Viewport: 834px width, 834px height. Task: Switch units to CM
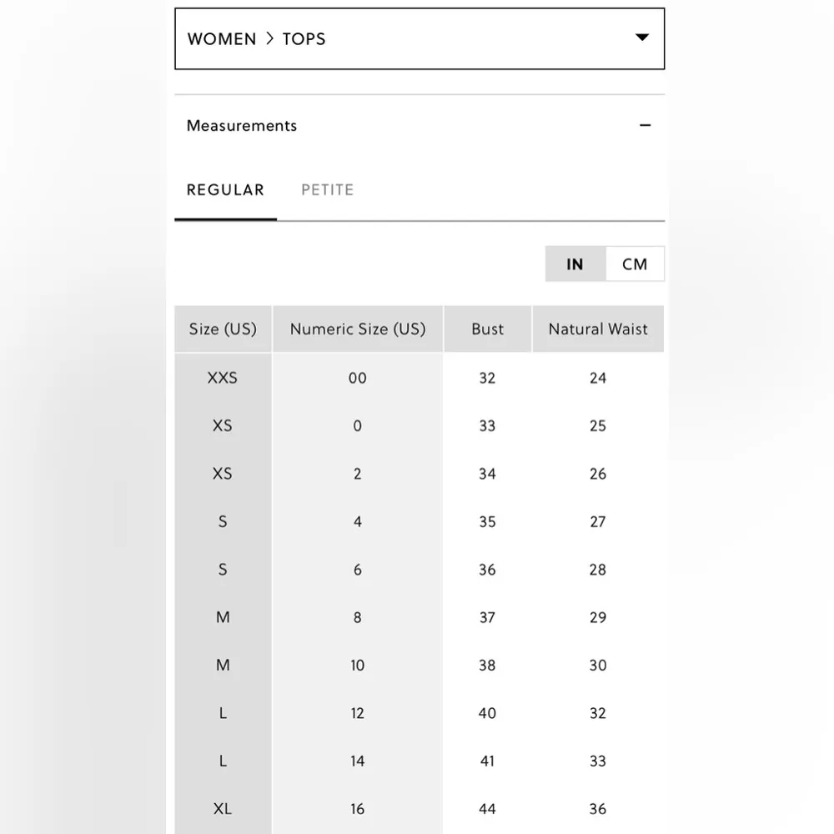635,264
